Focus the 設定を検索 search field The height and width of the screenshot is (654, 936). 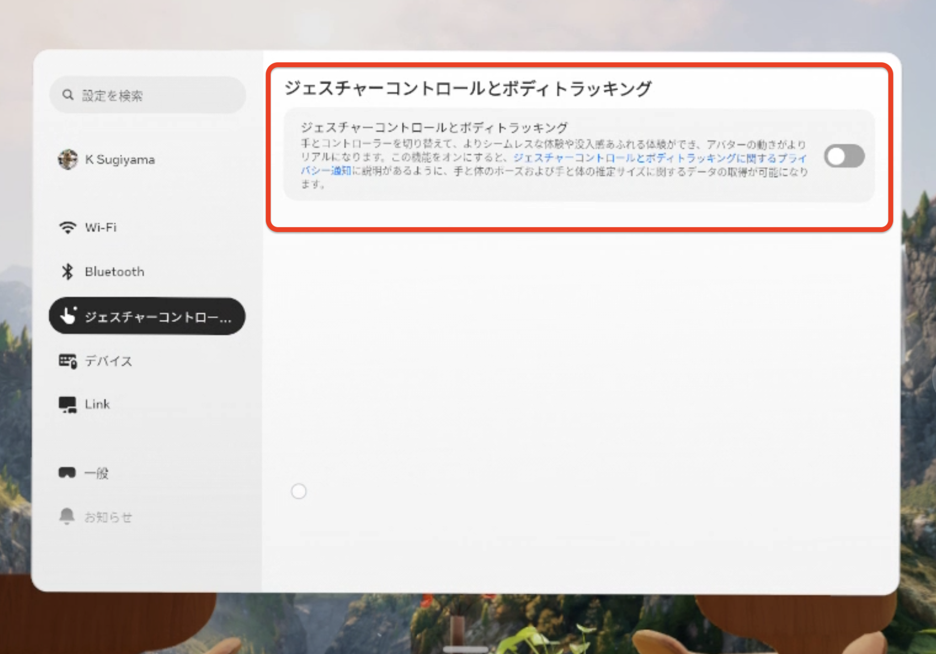(148, 95)
